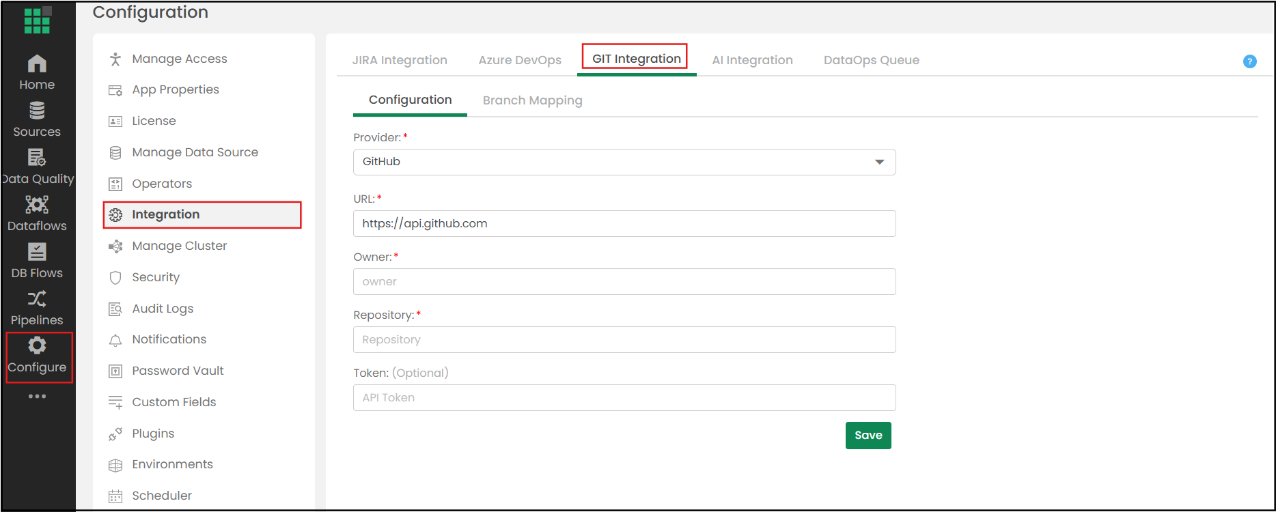The width and height of the screenshot is (1276, 512).
Task: Expand the Provider dropdown
Action: coord(624,162)
